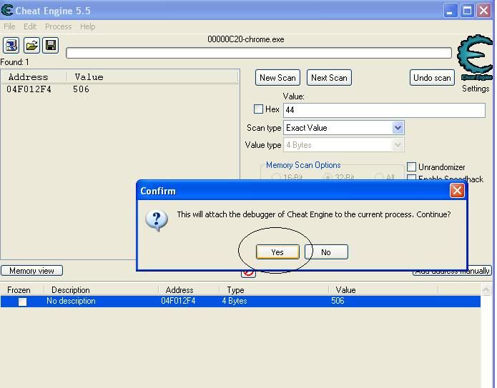Click the open folder load icon
Viewport: 497px width, 388px height.
[31, 45]
